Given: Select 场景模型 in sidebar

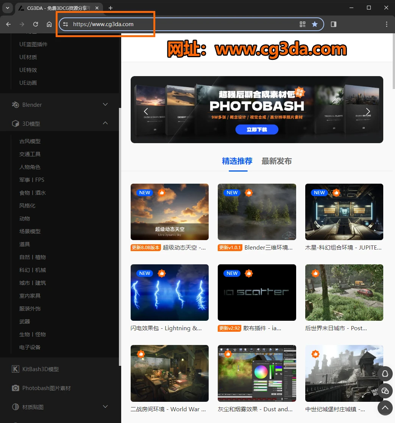Looking at the screenshot, I should [30, 231].
